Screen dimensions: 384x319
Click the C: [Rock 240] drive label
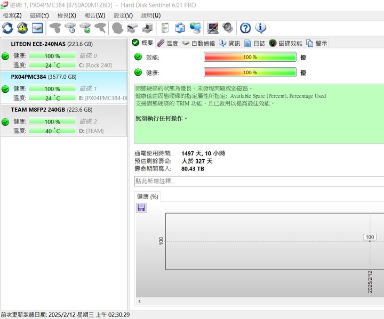[95, 66]
